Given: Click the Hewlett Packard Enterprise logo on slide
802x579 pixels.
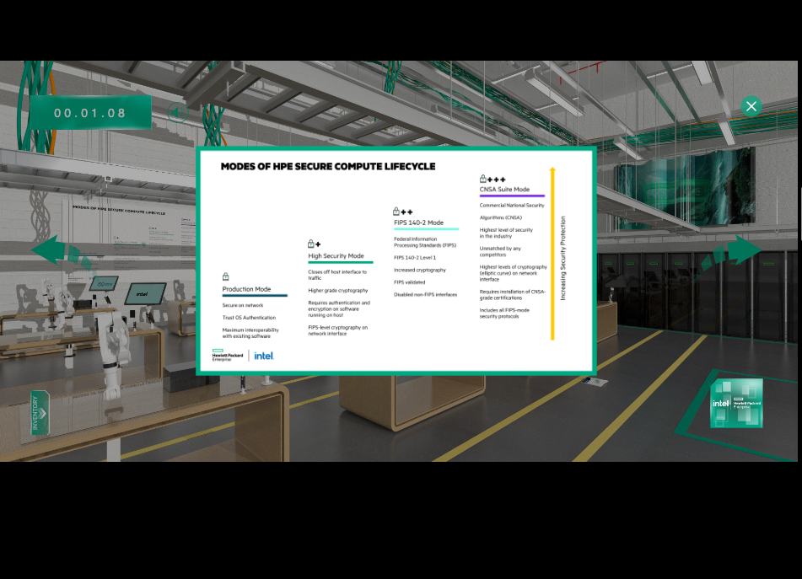Looking at the screenshot, I should [x=228, y=356].
